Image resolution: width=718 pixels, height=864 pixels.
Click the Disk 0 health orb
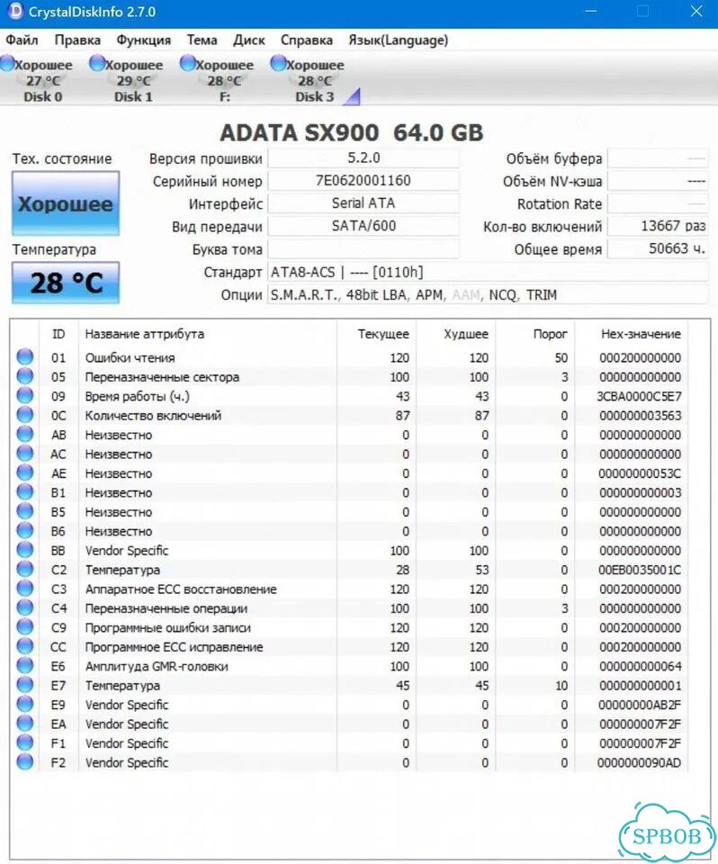click(x=8, y=63)
